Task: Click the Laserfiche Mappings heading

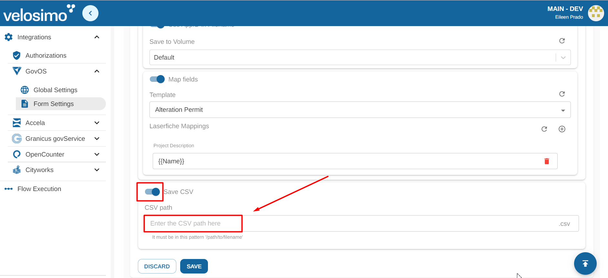Action: pos(179,126)
